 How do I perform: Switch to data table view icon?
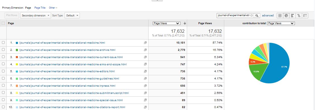pyautogui.click(x=280, y=15)
